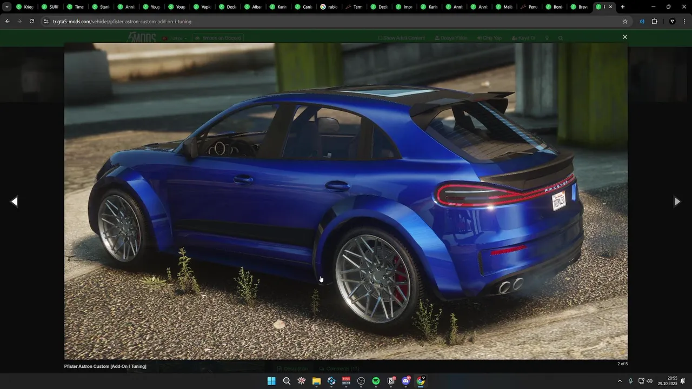
Task: Click the Pfister Astron car image
Action: click(x=346, y=201)
